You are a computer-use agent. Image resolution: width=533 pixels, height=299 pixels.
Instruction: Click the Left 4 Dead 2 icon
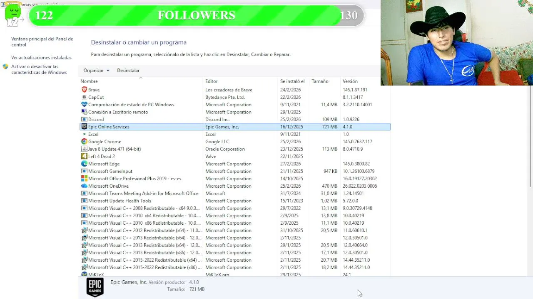pyautogui.click(x=84, y=157)
